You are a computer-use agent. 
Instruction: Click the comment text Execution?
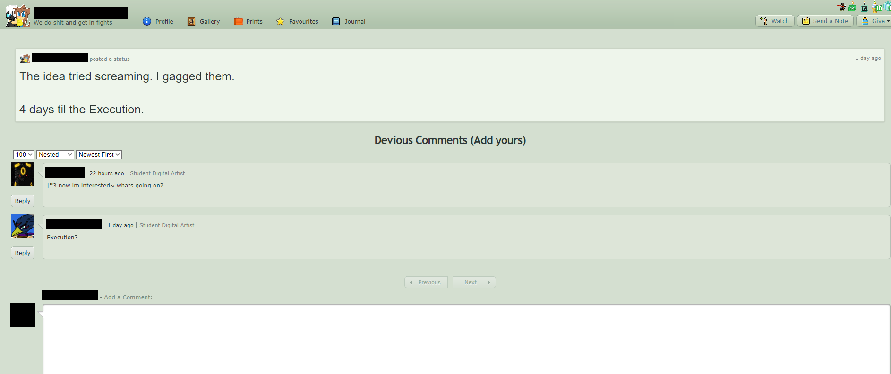click(62, 238)
